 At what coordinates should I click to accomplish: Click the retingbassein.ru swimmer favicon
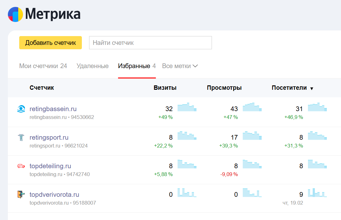pyautogui.click(x=21, y=109)
